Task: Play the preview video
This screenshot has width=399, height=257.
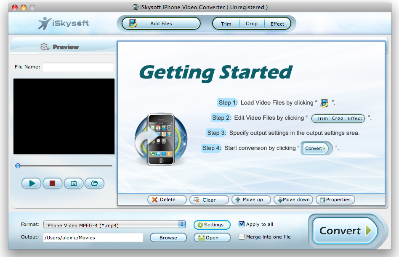Action: pyautogui.click(x=31, y=183)
